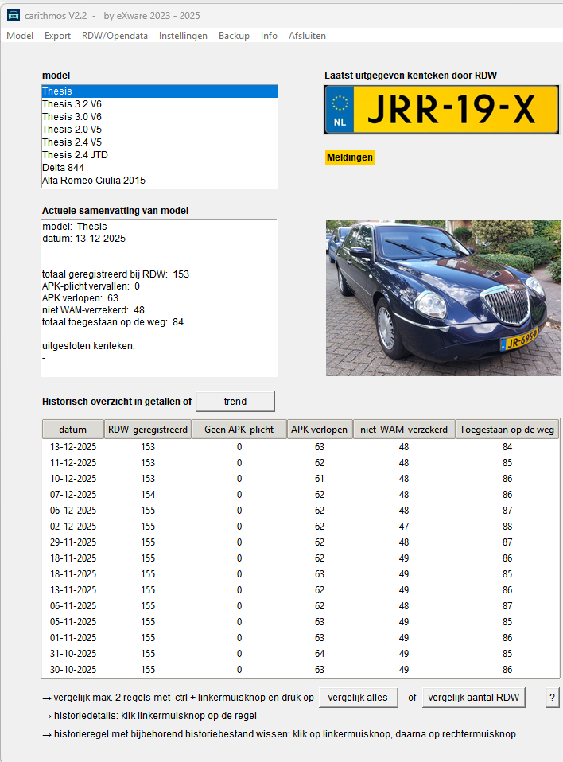
Task: Click the vergelijk alles button
Action: click(357, 698)
